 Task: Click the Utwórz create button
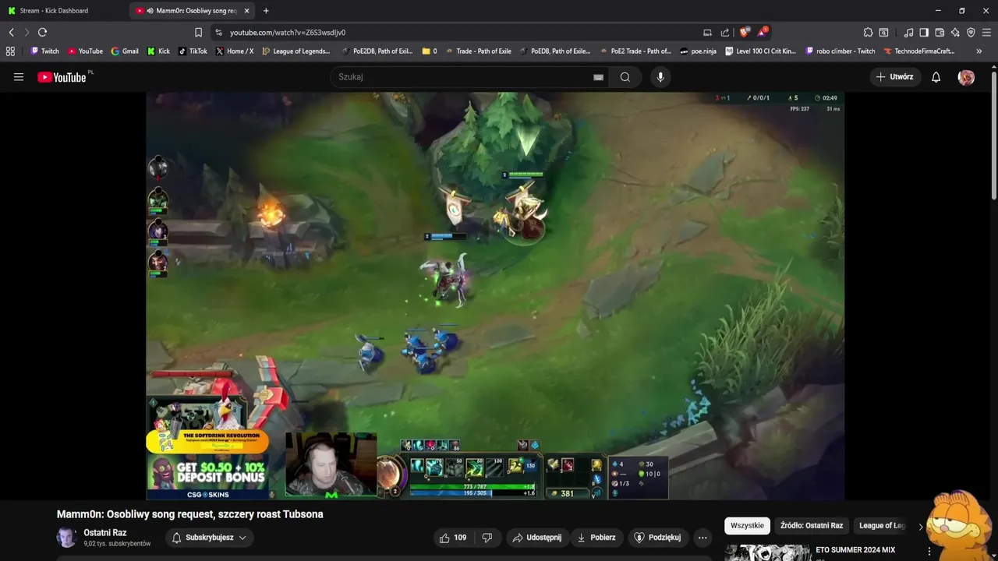(x=894, y=77)
